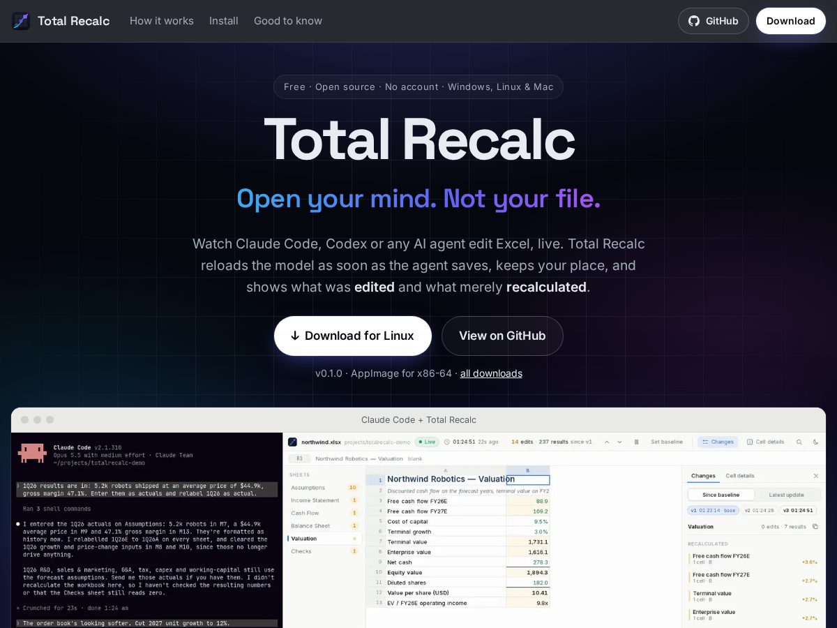Click the search magnifier icon

[799, 442]
